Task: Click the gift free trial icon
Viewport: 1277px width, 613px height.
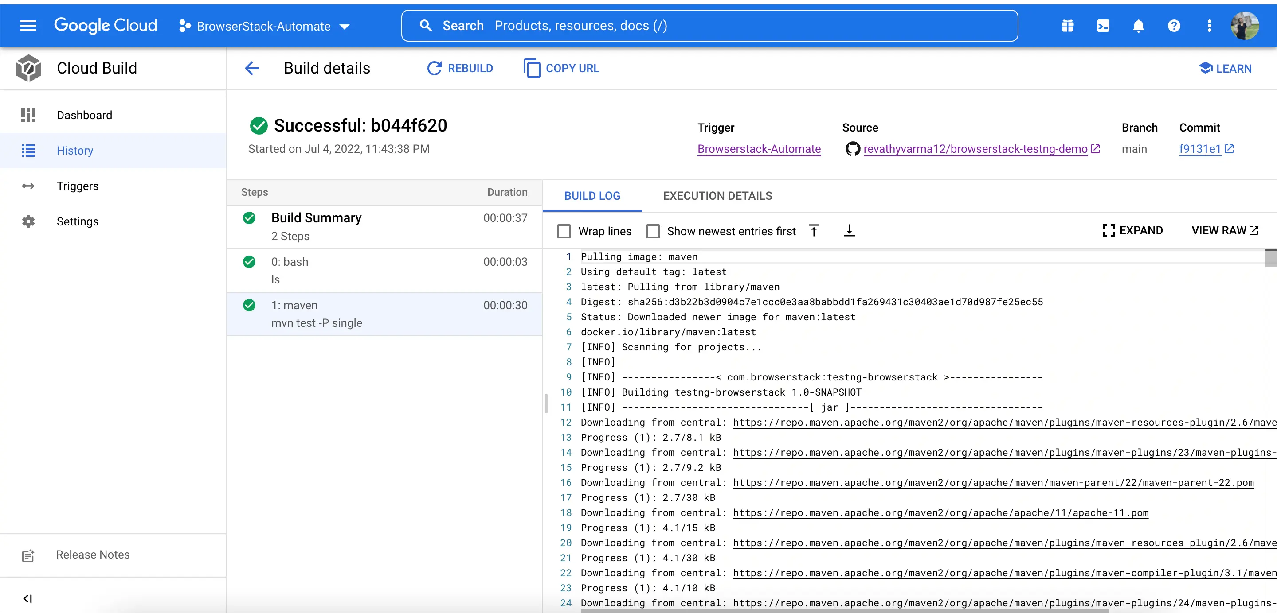Action: point(1067,26)
